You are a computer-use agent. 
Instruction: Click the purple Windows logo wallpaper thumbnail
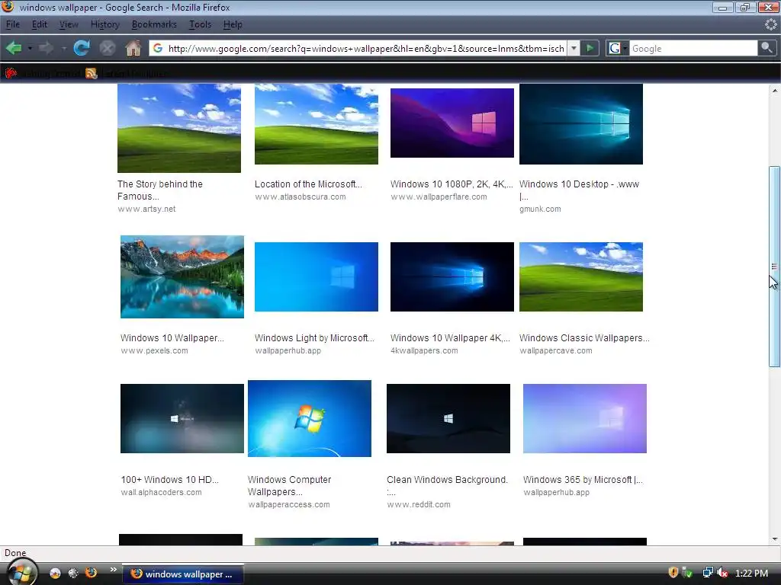pos(452,123)
